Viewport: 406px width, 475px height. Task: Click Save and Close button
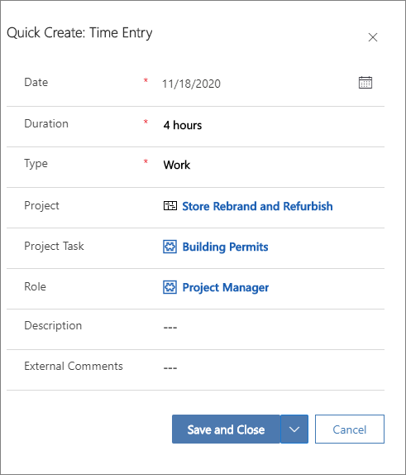click(227, 429)
